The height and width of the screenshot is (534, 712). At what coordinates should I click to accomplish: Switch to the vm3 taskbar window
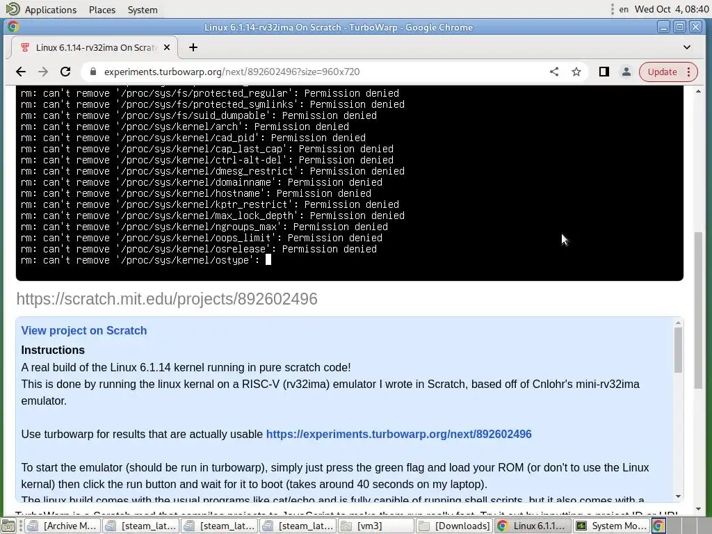coord(376,526)
